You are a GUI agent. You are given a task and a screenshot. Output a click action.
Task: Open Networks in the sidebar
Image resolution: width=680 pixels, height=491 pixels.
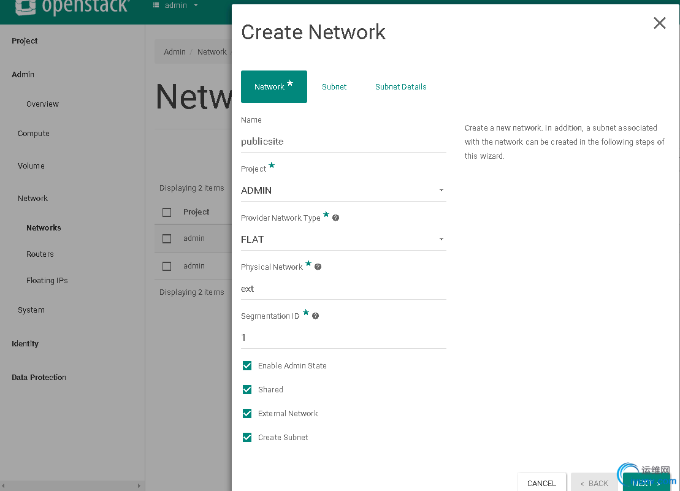point(44,228)
